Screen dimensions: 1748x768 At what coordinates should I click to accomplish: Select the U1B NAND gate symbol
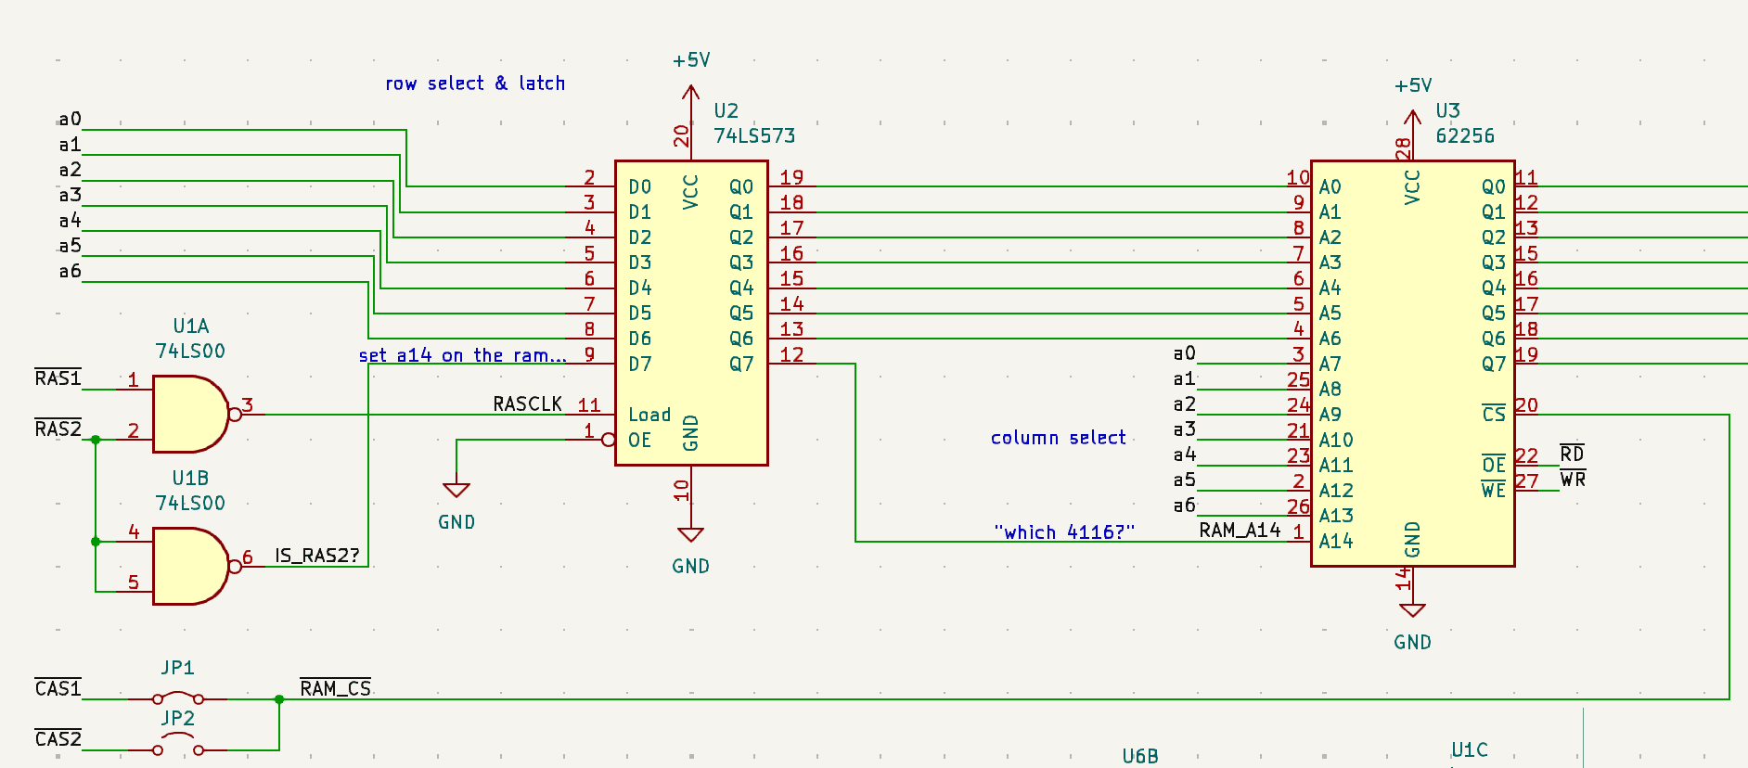pos(190,566)
